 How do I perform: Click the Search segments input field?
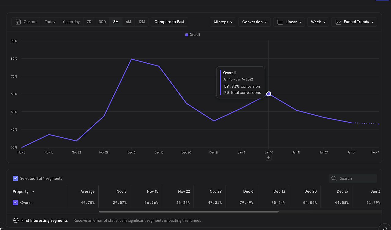tap(353, 178)
